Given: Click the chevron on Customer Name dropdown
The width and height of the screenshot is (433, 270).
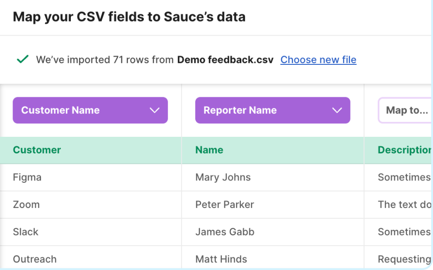Looking at the screenshot, I should [155, 110].
